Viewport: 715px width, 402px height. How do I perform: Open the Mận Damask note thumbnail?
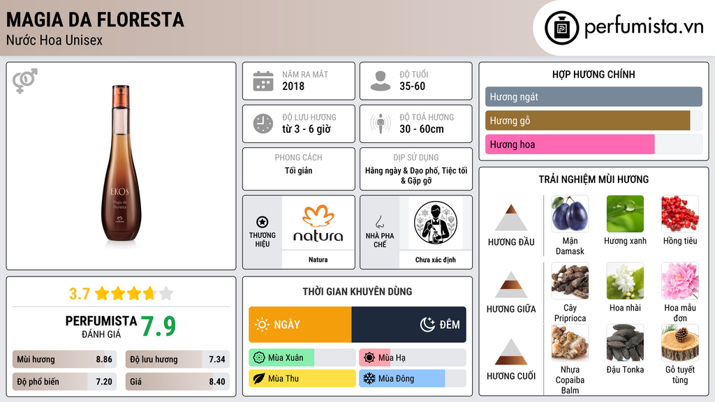(x=570, y=214)
